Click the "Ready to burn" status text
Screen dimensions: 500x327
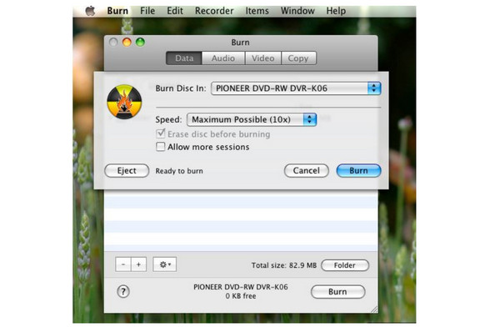(x=179, y=171)
